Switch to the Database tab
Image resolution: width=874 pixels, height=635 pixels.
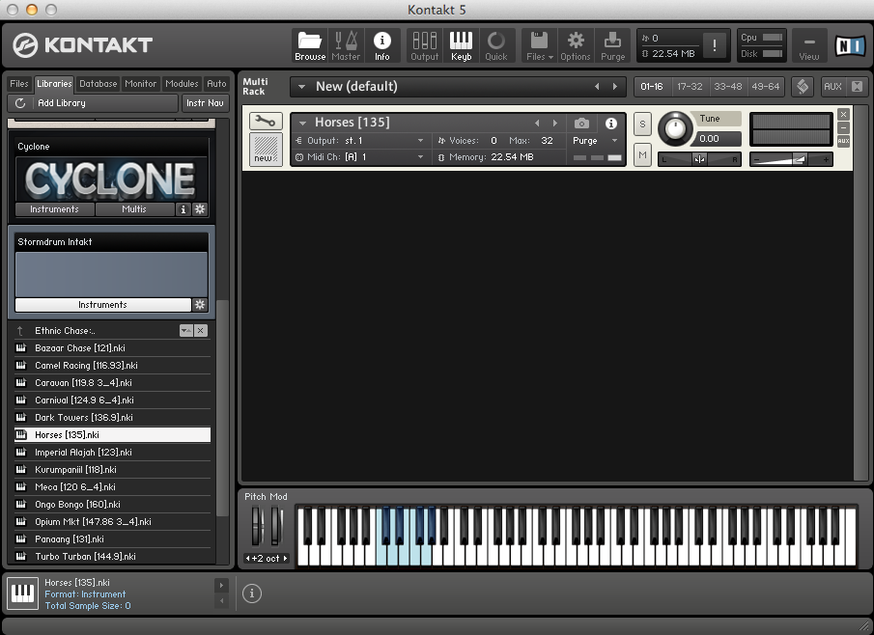point(99,84)
